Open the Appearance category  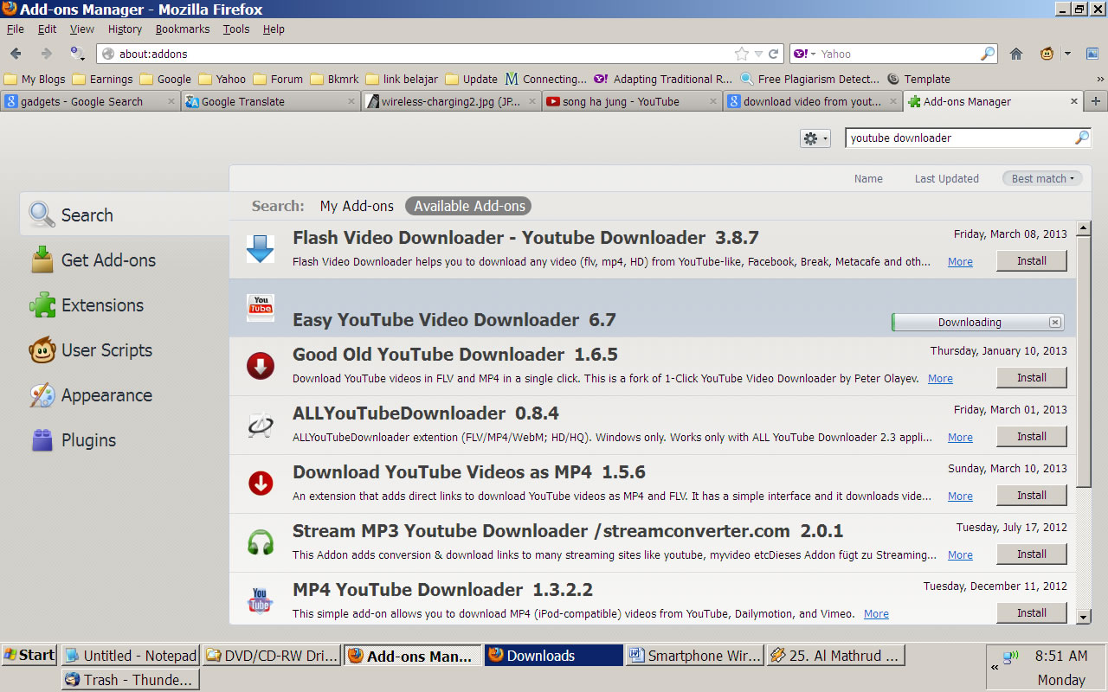pos(124,394)
